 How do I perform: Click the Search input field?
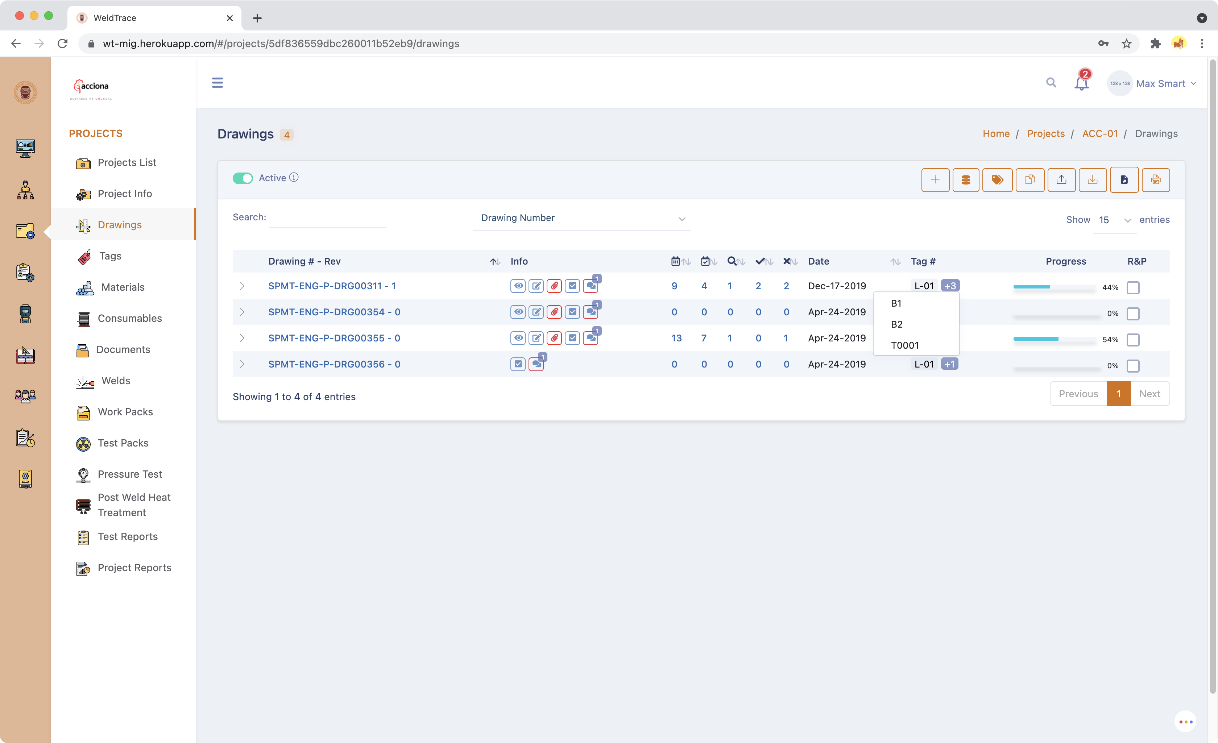[327, 218]
